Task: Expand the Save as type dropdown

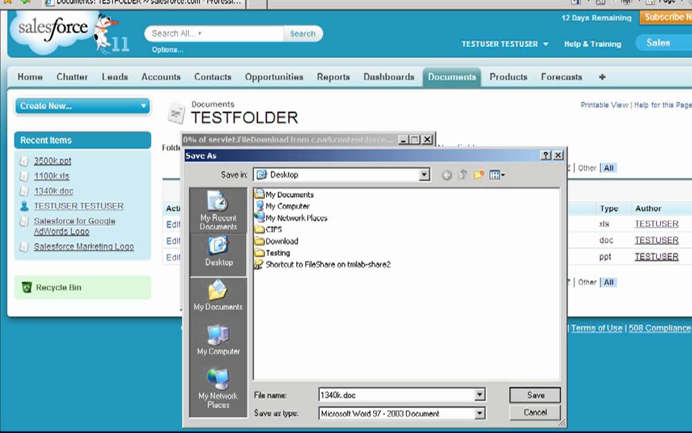Action: coord(480,413)
